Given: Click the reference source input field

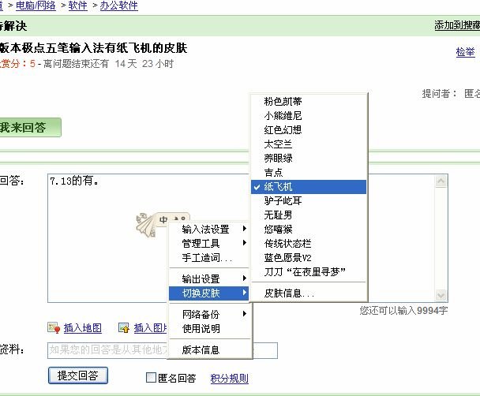Looking at the screenshot, I should tap(163, 350).
